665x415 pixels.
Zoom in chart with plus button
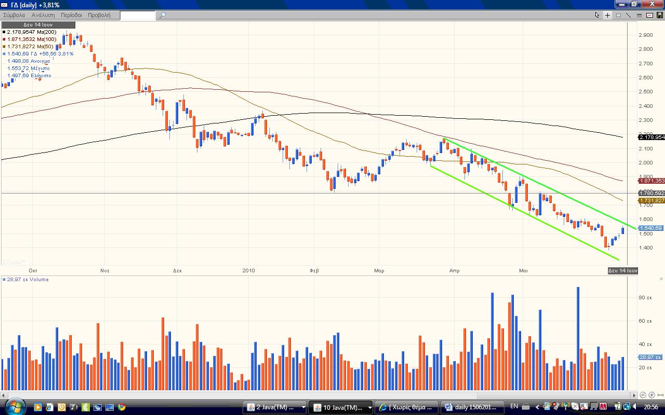click(651, 395)
